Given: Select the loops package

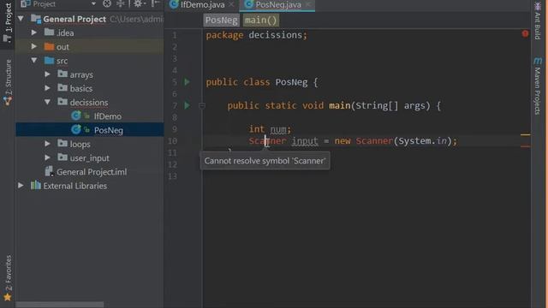Looking at the screenshot, I should (80, 145).
